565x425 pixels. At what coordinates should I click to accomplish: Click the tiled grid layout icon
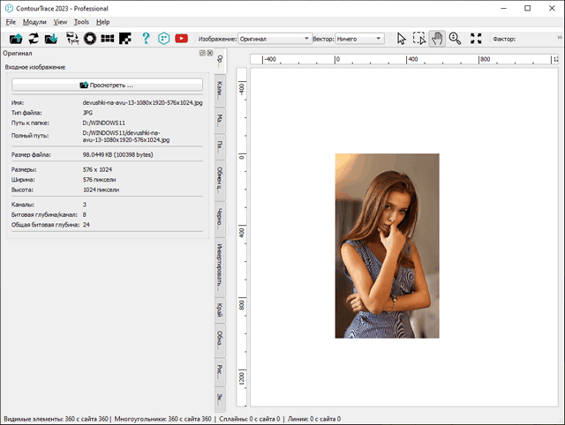point(108,39)
